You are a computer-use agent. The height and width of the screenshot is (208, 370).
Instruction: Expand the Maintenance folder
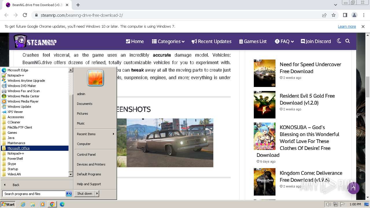coord(35,143)
